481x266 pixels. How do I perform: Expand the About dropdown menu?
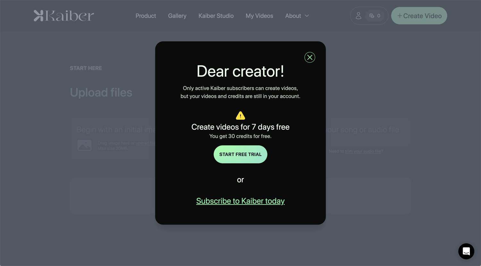point(297,16)
